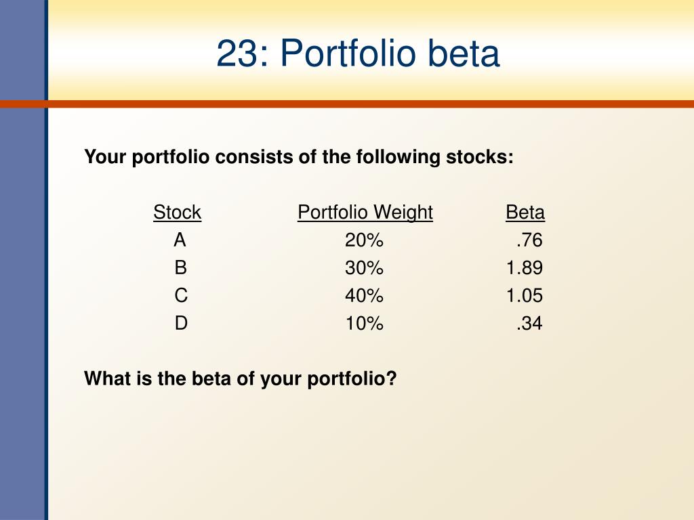Image resolution: width=694 pixels, height=520 pixels.
Task: Click the slide title '23: Portfolio beta'
Action: pos(358,53)
